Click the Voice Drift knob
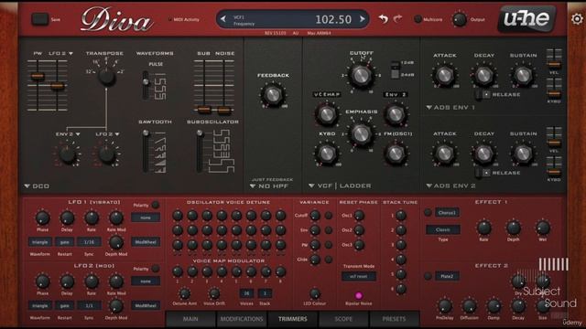The height and width of the screenshot is (329, 586). pyautogui.click(x=213, y=293)
